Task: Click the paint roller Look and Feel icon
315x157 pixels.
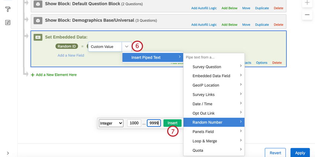Action: point(8,9)
